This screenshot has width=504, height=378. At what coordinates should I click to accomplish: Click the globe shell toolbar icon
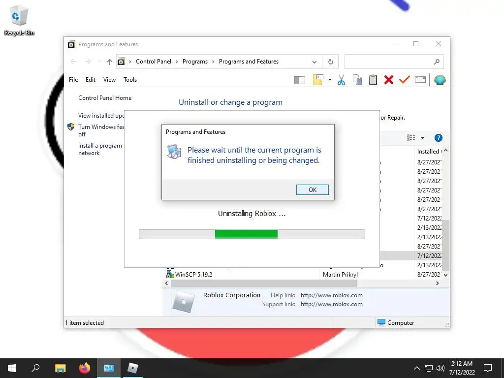pos(440,80)
